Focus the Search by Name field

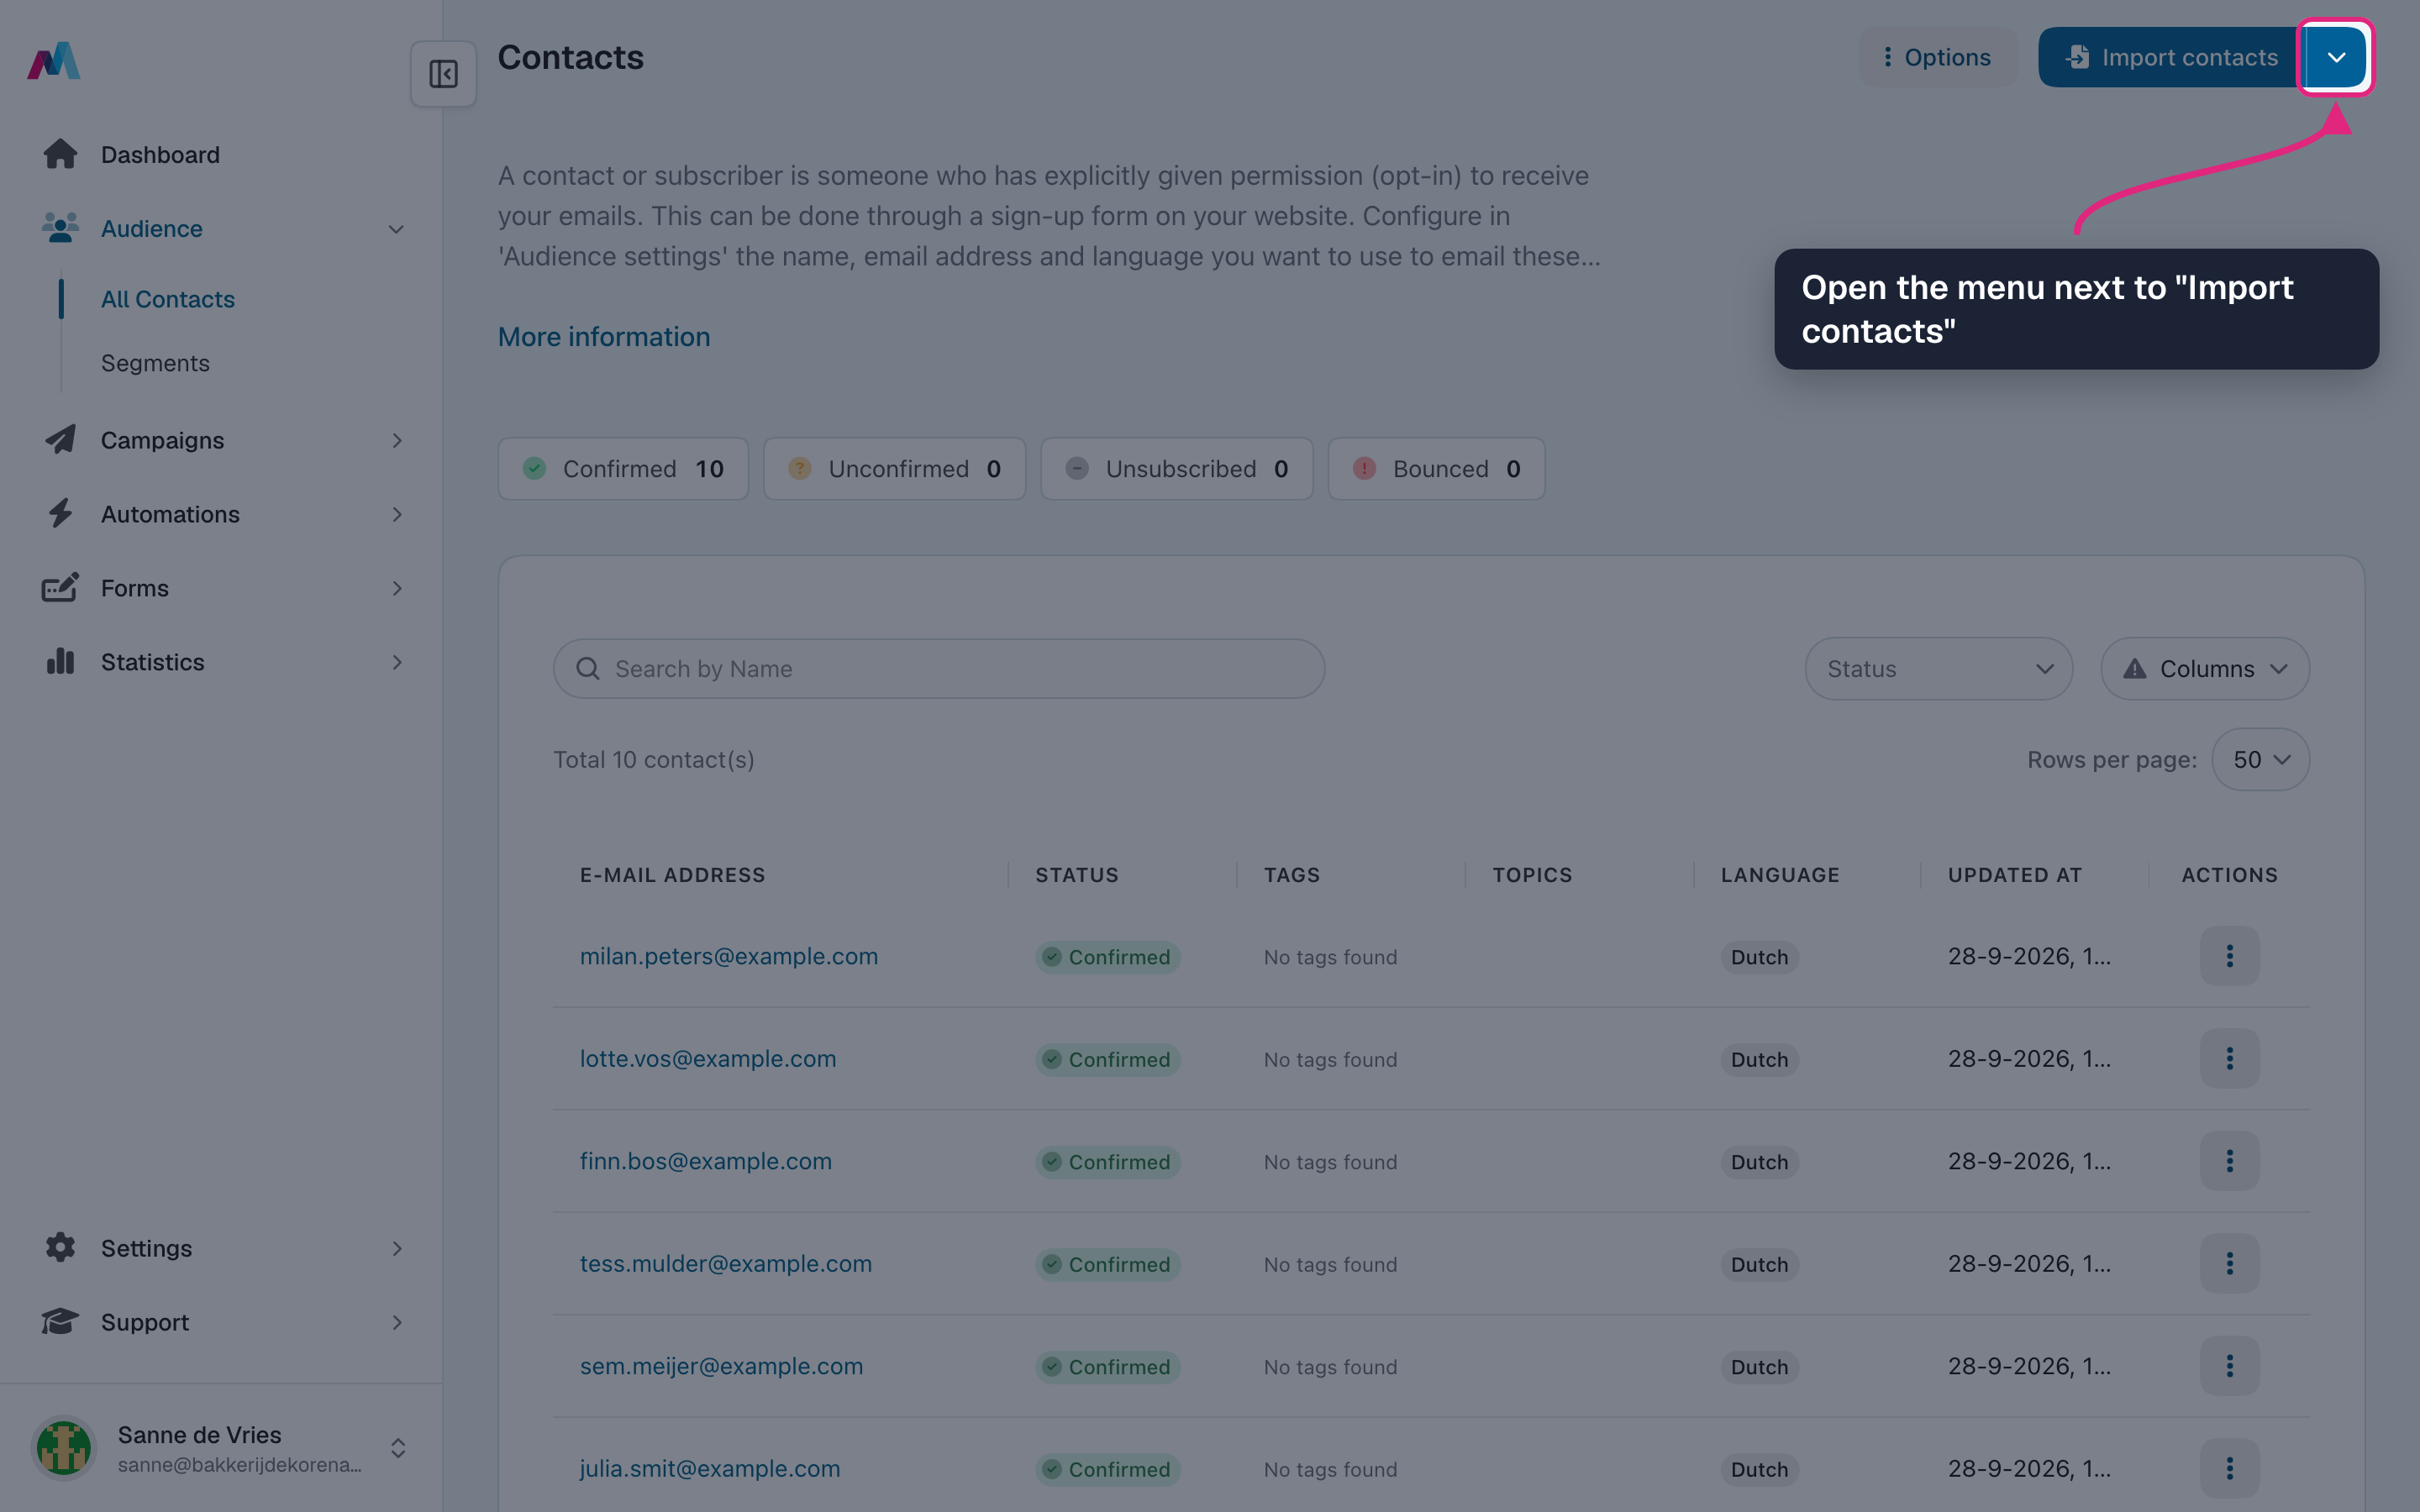(939, 669)
